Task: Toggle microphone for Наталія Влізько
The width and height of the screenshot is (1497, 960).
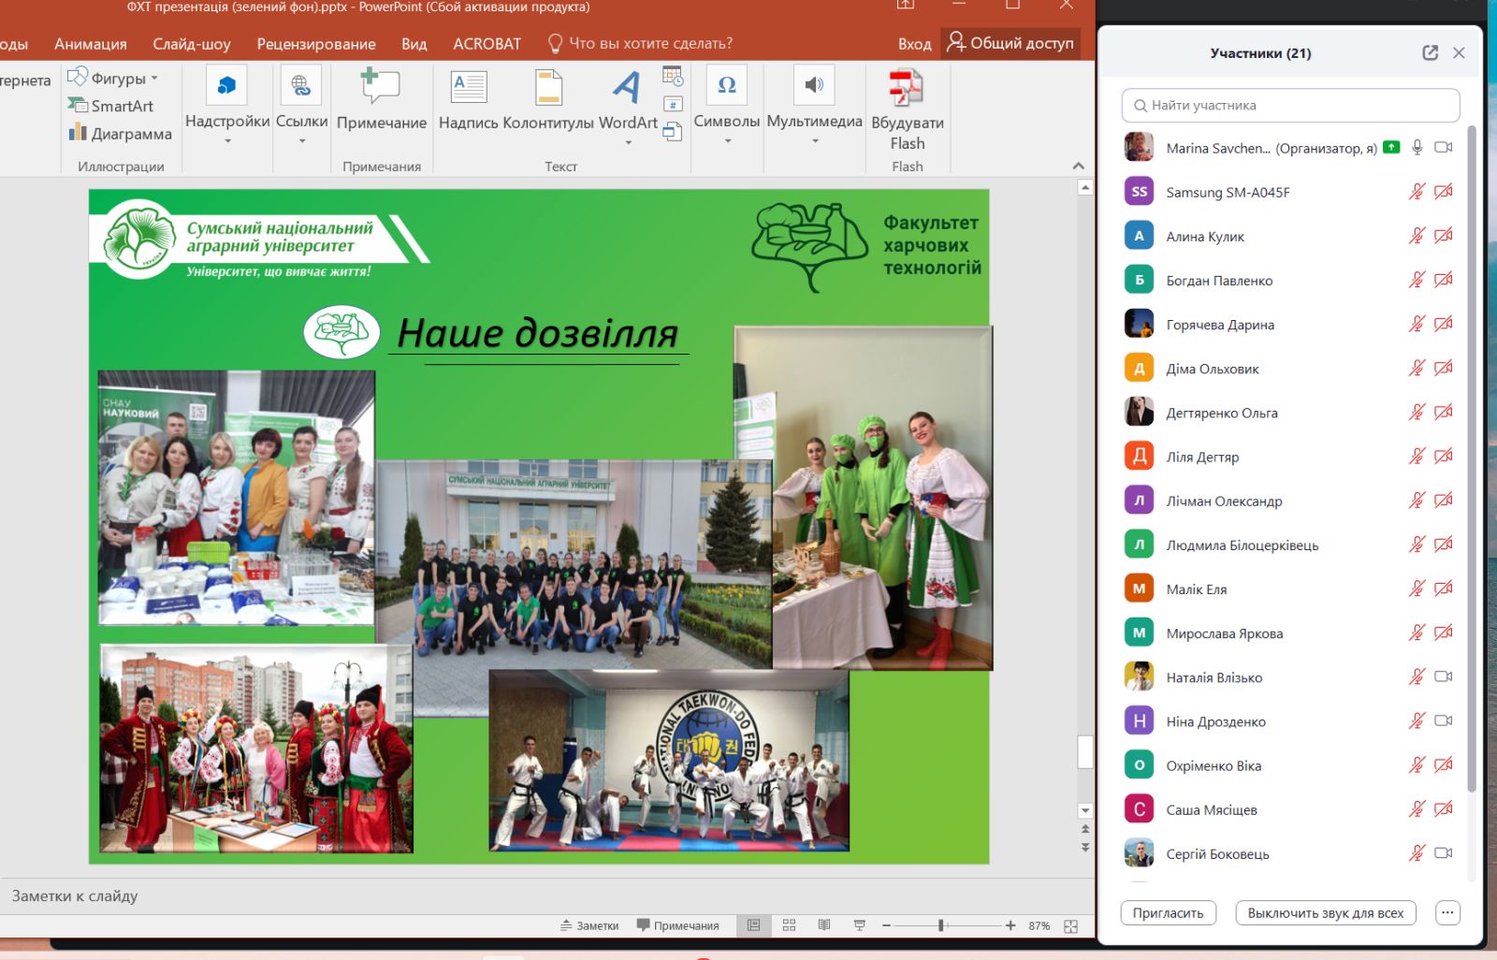Action: (x=1417, y=676)
